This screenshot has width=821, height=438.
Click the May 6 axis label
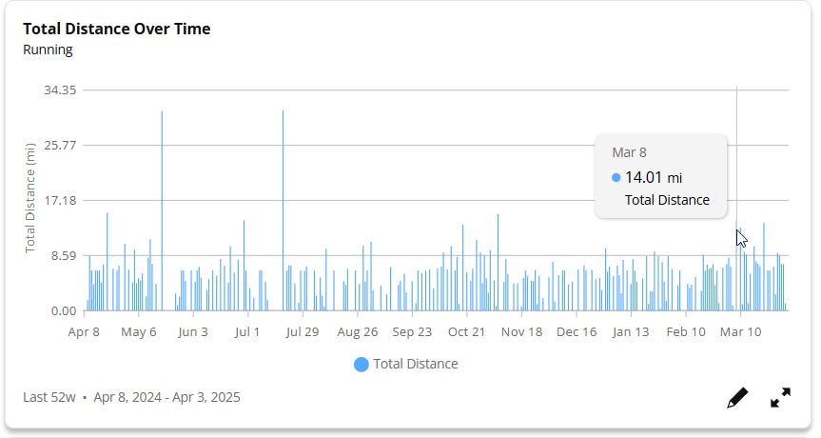[139, 332]
